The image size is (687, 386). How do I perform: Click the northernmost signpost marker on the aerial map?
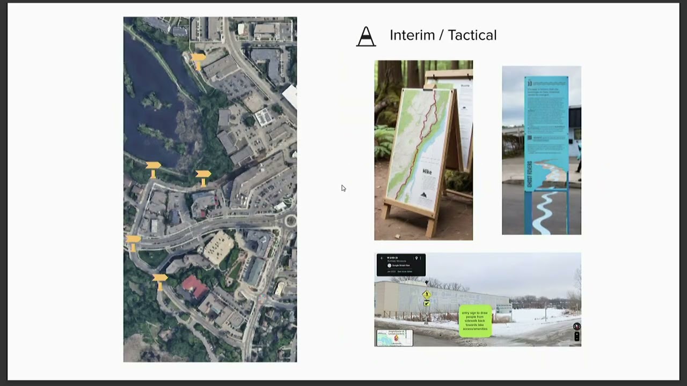click(198, 61)
